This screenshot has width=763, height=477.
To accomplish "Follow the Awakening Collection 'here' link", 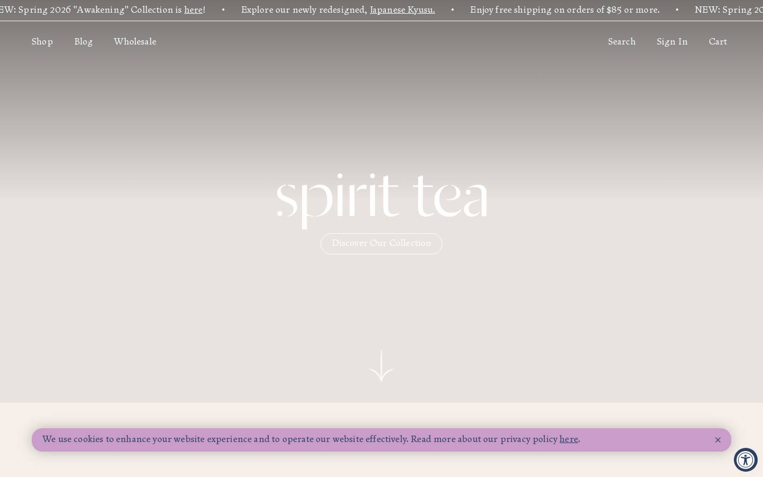I will pyautogui.click(x=193, y=10).
